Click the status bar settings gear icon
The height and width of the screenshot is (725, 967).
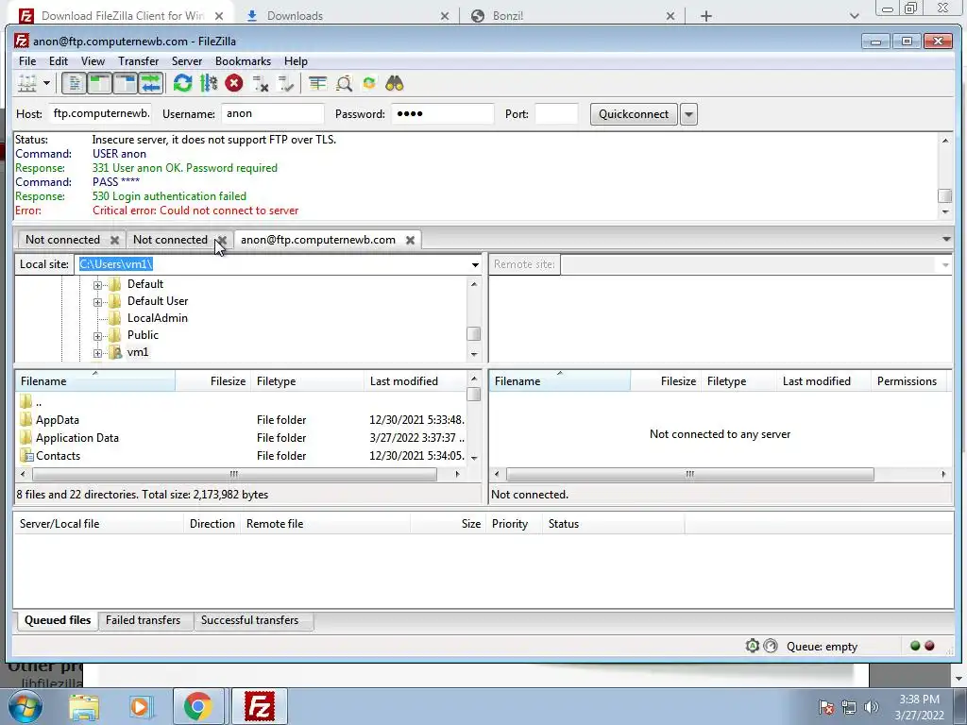pos(753,646)
